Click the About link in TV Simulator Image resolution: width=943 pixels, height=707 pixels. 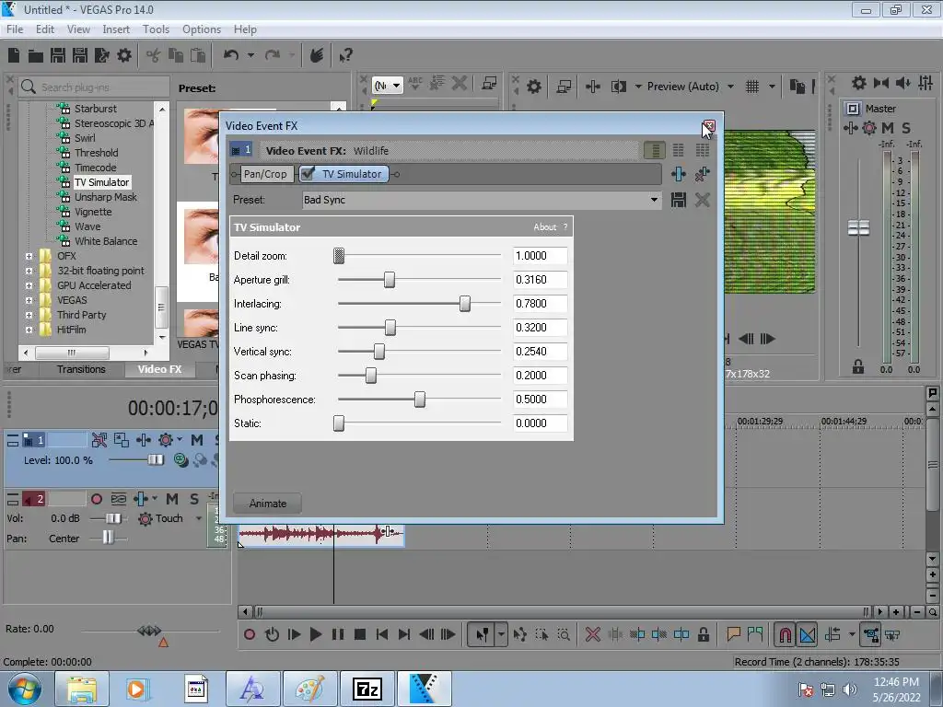pos(545,226)
